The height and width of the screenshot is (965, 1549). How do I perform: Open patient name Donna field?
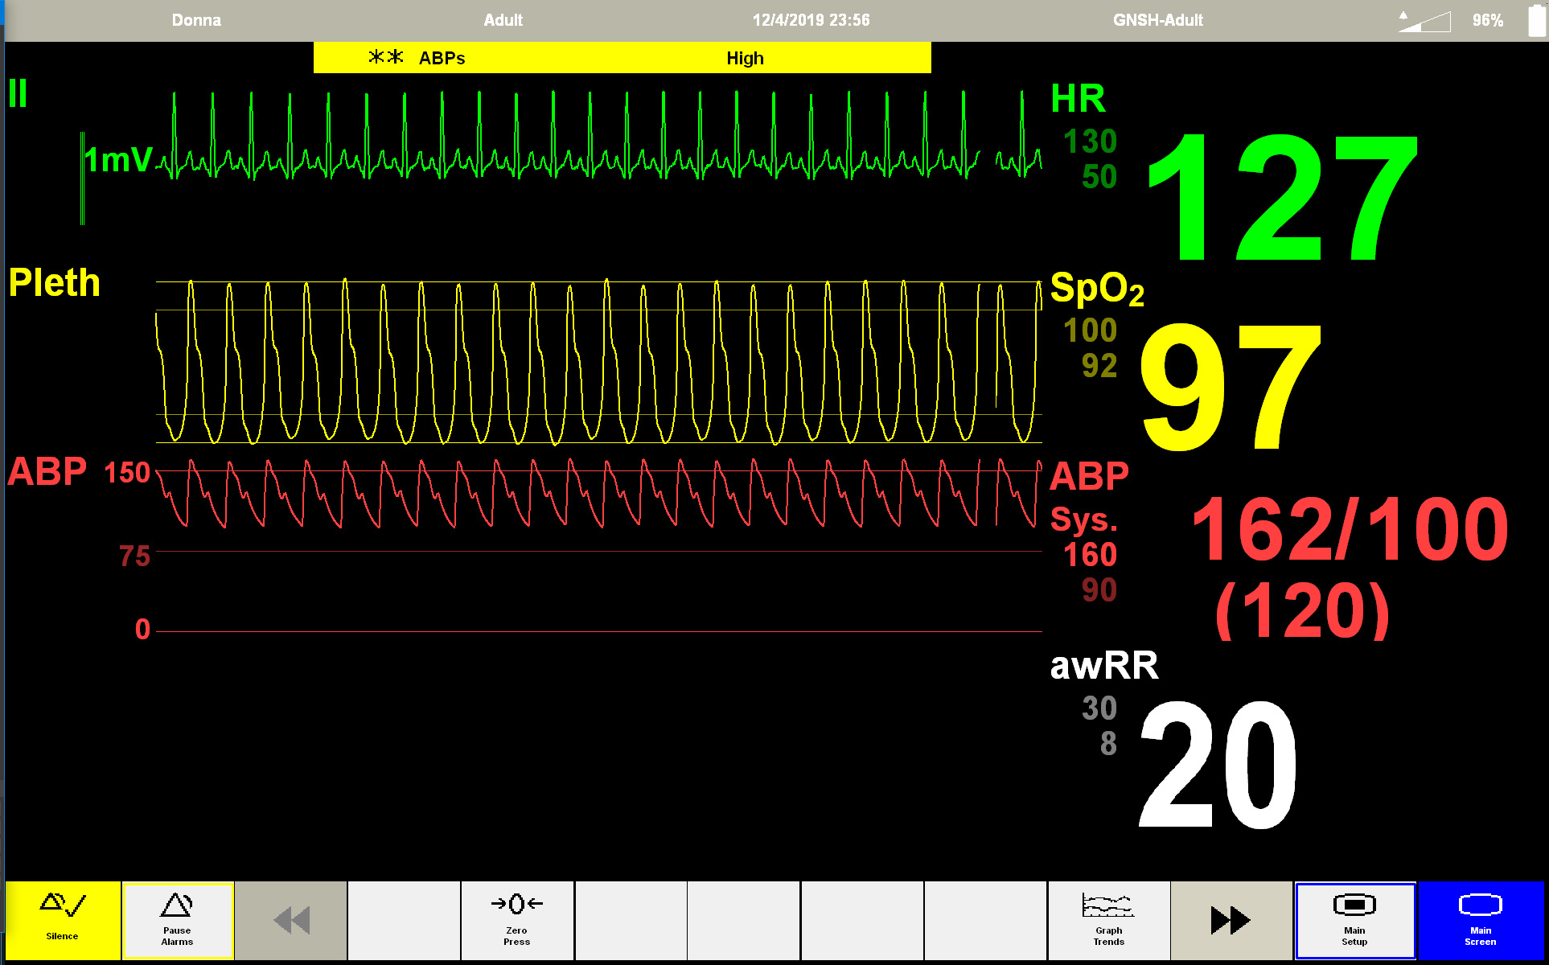click(x=196, y=20)
